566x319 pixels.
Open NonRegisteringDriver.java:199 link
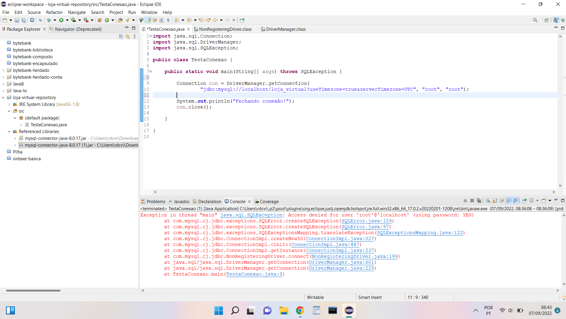[355, 256]
